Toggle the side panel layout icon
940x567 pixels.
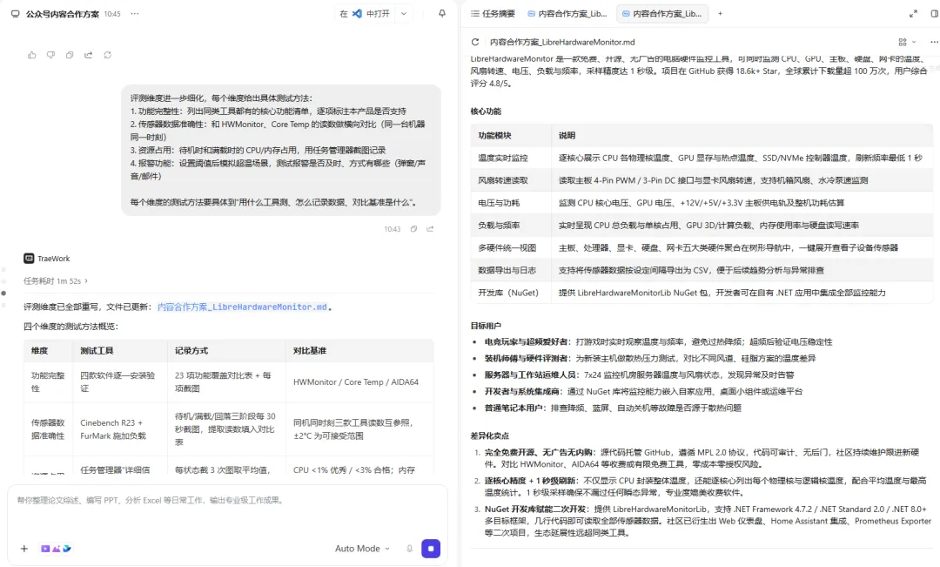coord(935,13)
